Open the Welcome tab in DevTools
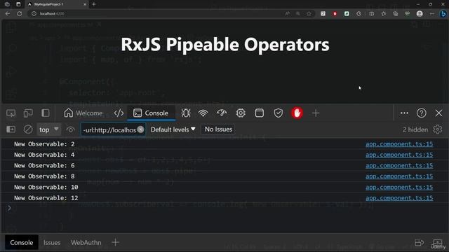 point(83,113)
